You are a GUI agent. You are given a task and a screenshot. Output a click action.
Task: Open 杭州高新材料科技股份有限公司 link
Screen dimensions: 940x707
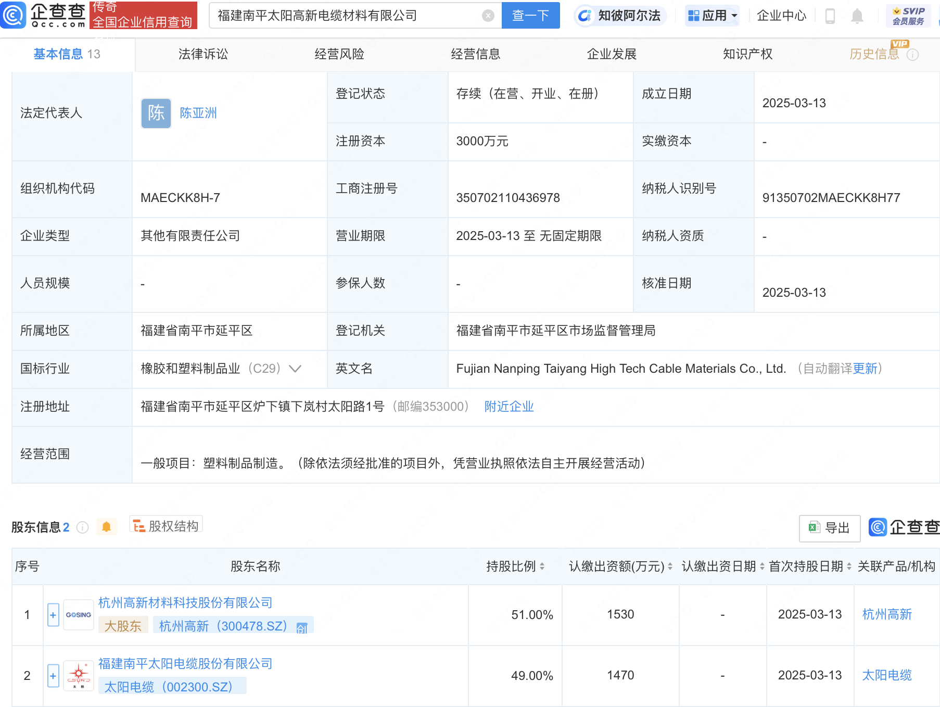click(x=185, y=603)
